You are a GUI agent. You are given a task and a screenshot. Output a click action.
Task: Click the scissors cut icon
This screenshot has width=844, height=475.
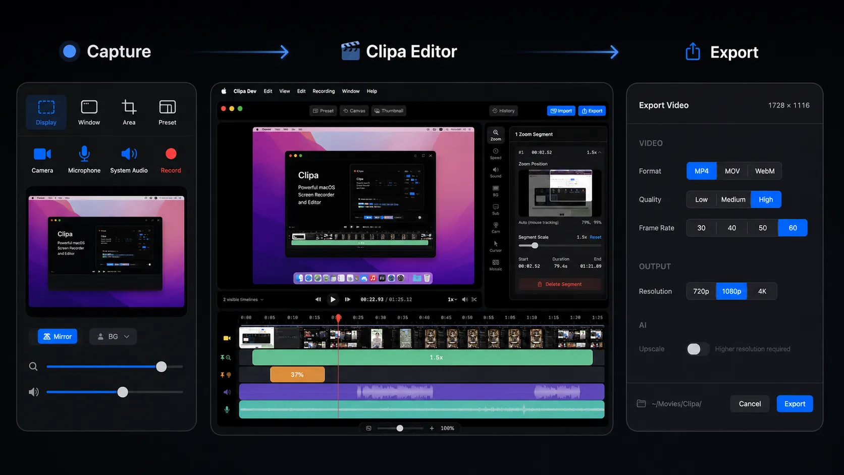point(474,299)
